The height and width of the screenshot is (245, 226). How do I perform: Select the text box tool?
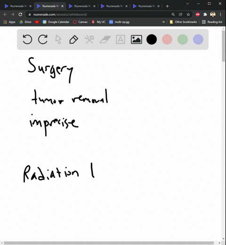point(121,39)
